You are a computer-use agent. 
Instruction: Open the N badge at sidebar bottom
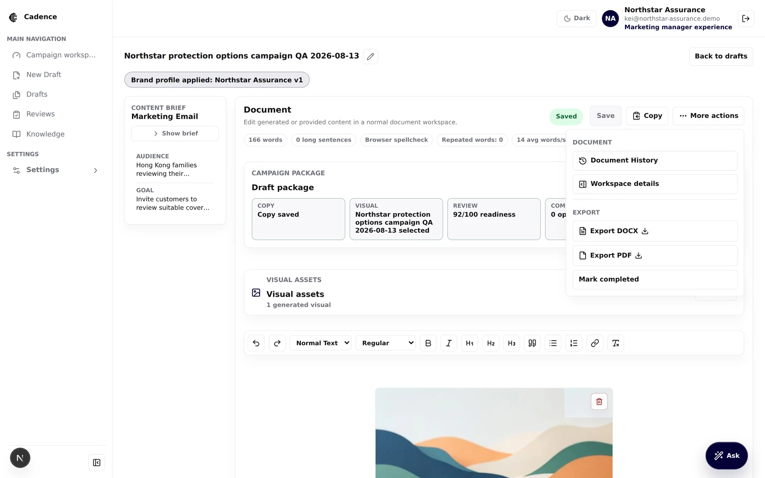point(20,458)
